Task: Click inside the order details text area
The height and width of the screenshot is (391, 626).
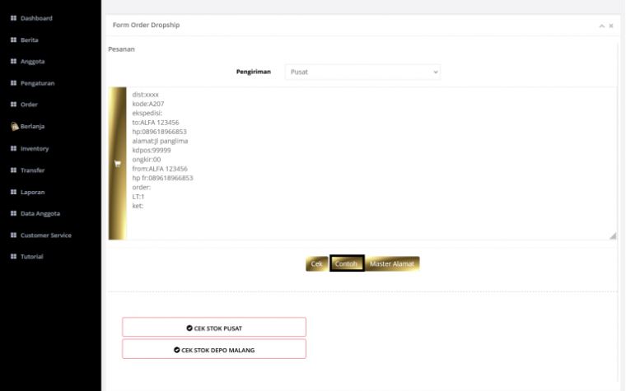Action: (x=371, y=165)
